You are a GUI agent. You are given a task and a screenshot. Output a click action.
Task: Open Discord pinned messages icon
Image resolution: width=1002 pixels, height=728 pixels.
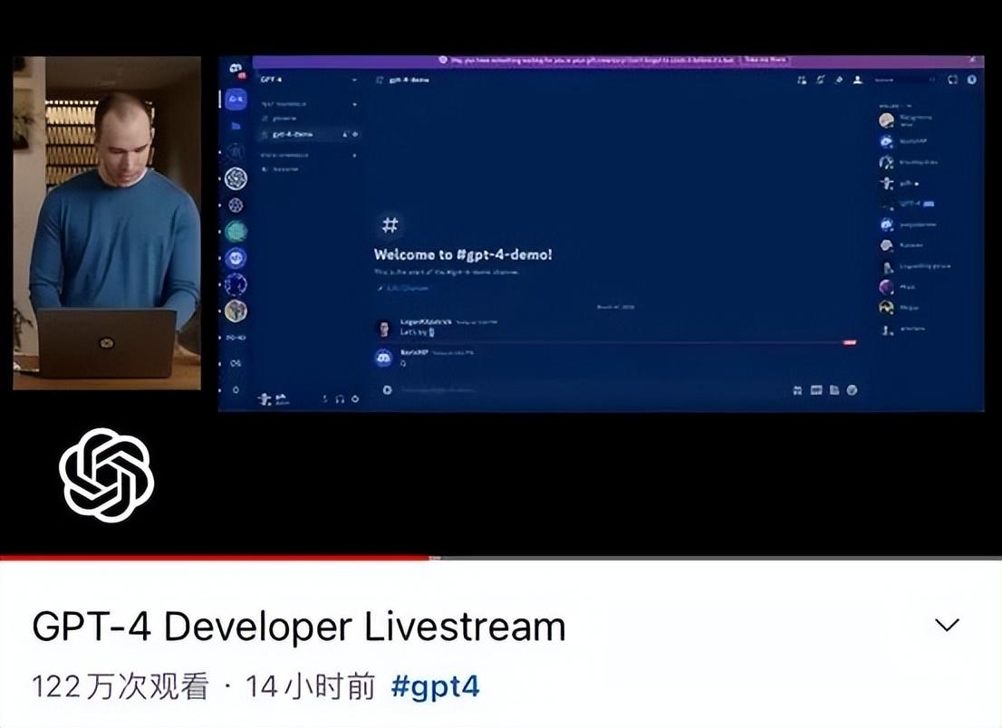tap(839, 79)
